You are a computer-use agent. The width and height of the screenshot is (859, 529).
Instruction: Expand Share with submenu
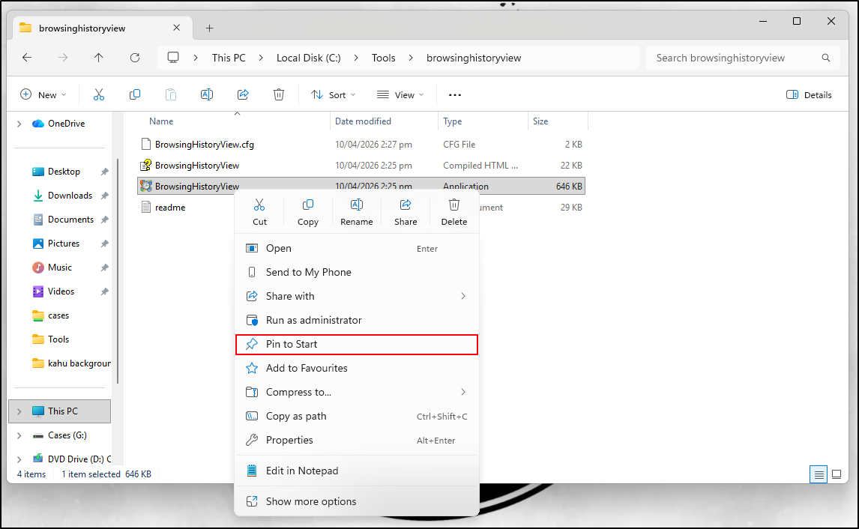tap(463, 296)
